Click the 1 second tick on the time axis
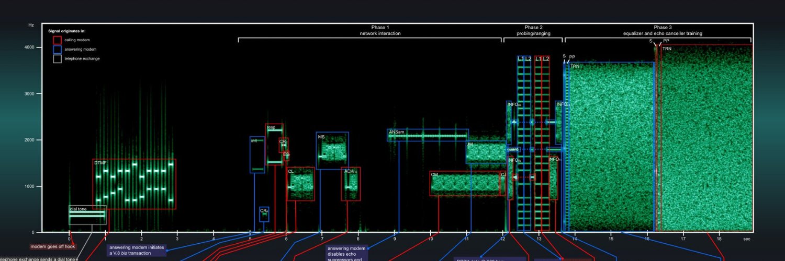Viewport: 785px width, 261px height. 105,239
